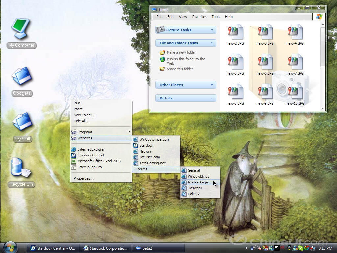Open the Tools menu in beta2
Screen dimensions: 337x253
tap(216, 17)
